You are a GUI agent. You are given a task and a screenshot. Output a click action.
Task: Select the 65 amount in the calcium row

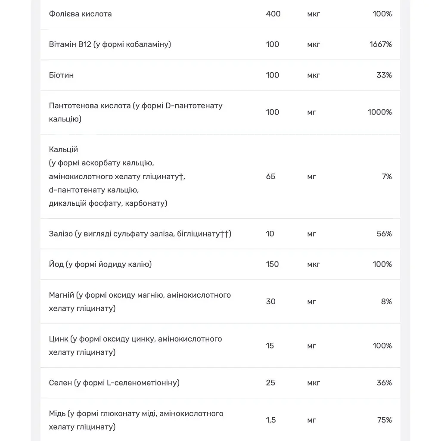tap(270, 176)
